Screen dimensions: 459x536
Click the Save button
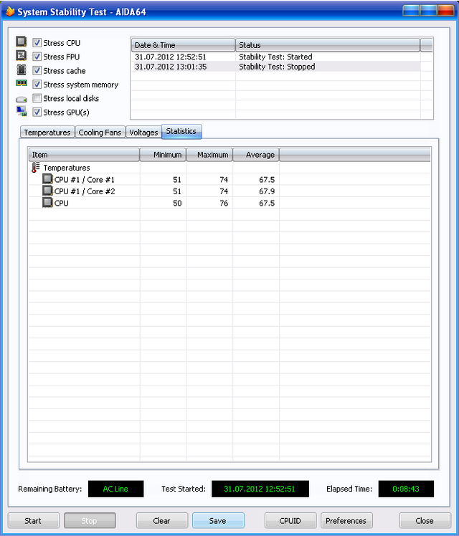218,521
